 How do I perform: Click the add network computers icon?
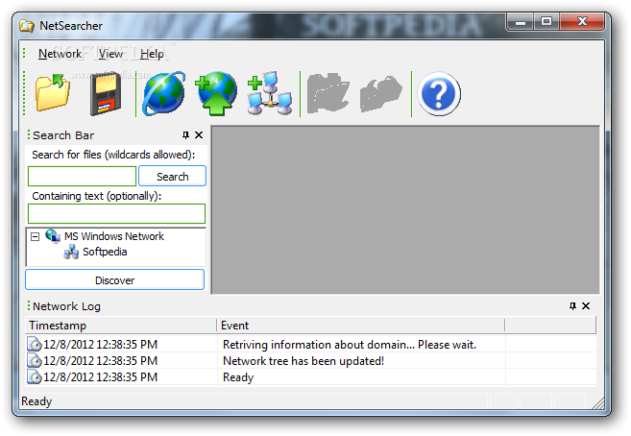pyautogui.click(x=270, y=93)
